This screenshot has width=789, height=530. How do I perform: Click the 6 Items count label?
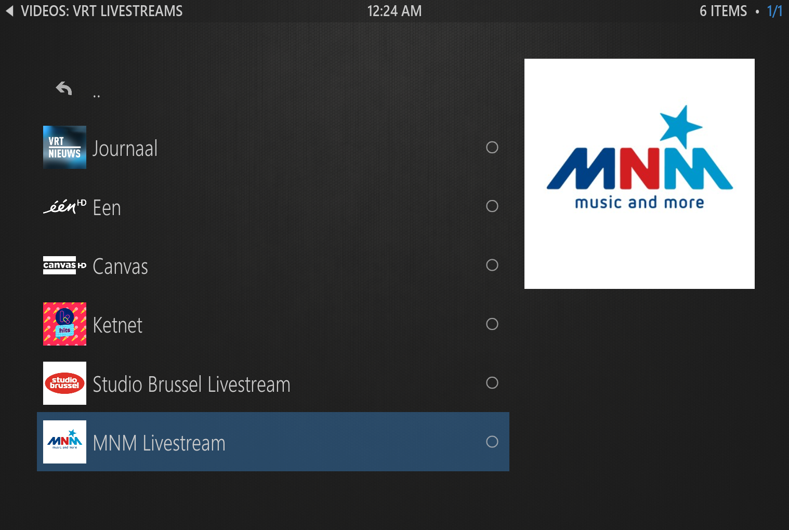pos(723,11)
